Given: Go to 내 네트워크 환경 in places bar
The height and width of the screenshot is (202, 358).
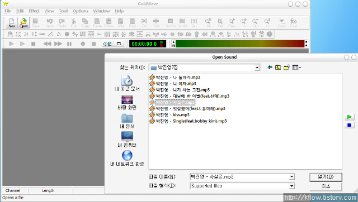Looking at the screenshot, I should (127, 158).
